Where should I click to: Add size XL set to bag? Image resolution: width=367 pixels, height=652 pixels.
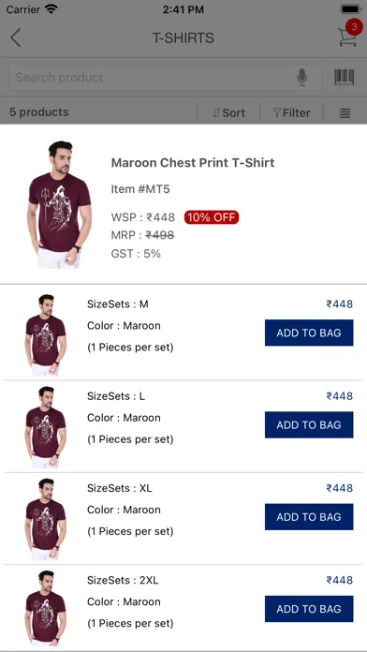coord(309,517)
